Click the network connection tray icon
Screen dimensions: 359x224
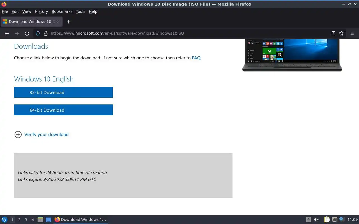point(334,220)
